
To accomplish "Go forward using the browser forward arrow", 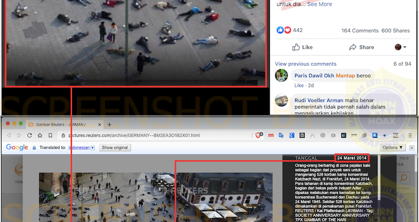I will pyautogui.click(x=19, y=135).
